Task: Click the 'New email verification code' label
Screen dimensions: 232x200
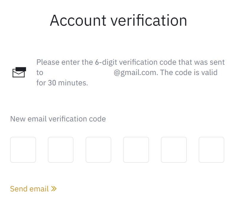Action: pyautogui.click(x=58, y=119)
